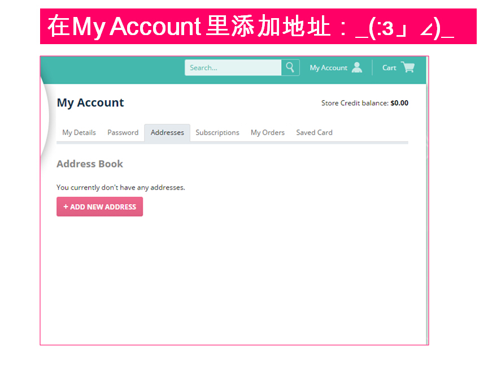Click the Store Credit balance label

(355, 104)
